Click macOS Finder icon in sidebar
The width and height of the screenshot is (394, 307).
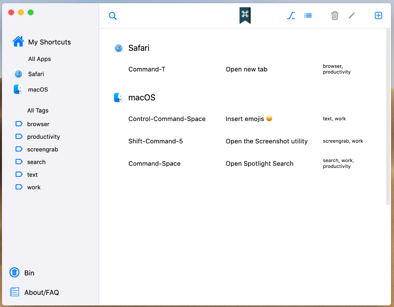18,89
